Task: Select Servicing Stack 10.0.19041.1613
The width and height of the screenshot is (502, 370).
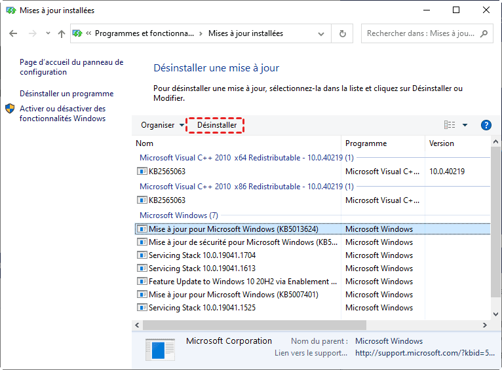Action: click(313, 268)
